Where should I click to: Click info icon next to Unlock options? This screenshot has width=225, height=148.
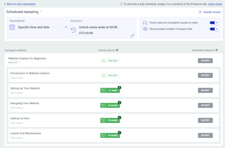pos(117,50)
